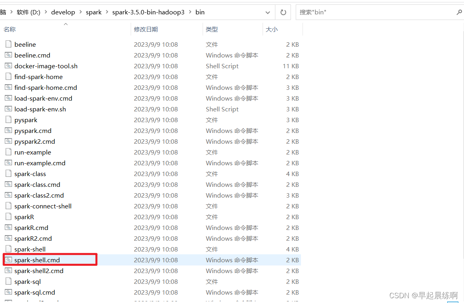Click the spark-shell file icon

[8, 249]
